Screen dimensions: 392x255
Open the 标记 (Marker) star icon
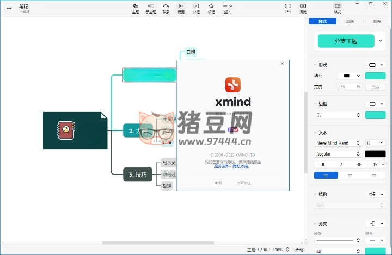211,8
